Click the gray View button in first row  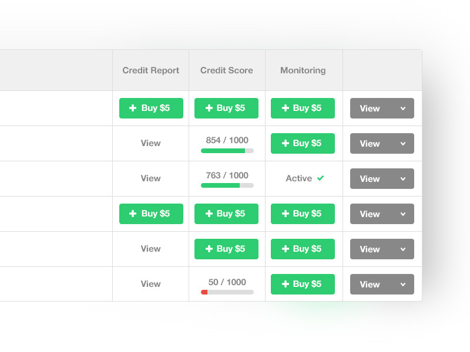tap(382, 108)
